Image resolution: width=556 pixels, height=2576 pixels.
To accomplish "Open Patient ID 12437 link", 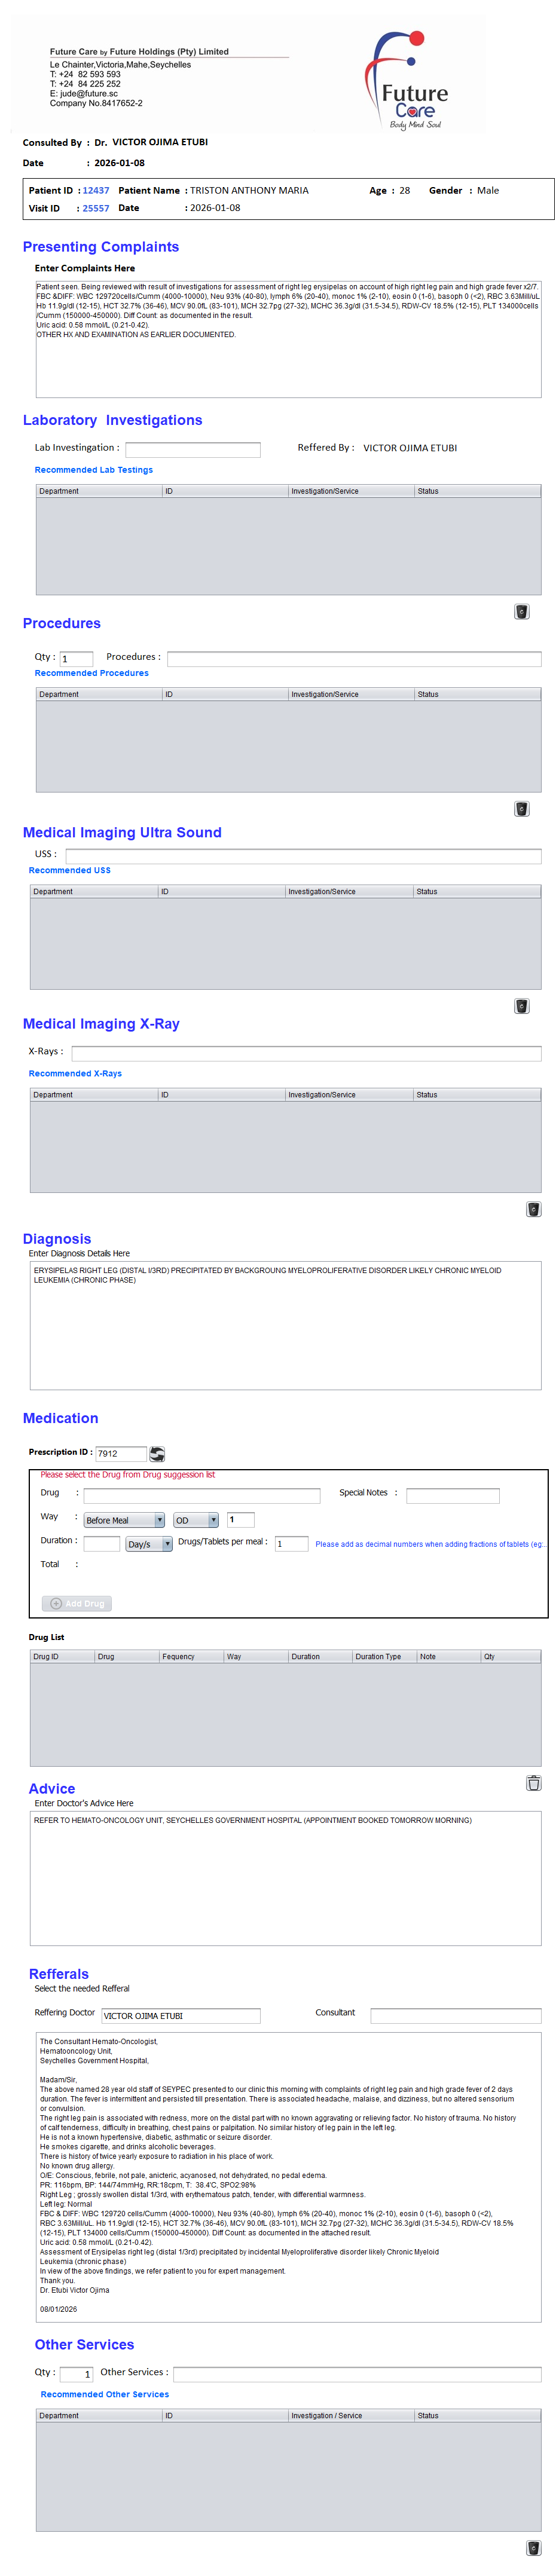I will (x=96, y=190).
